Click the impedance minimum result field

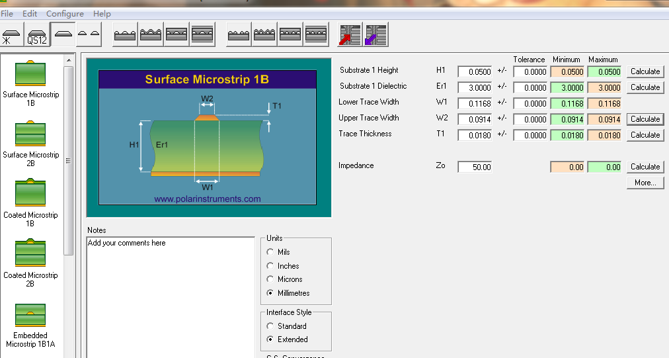click(567, 167)
